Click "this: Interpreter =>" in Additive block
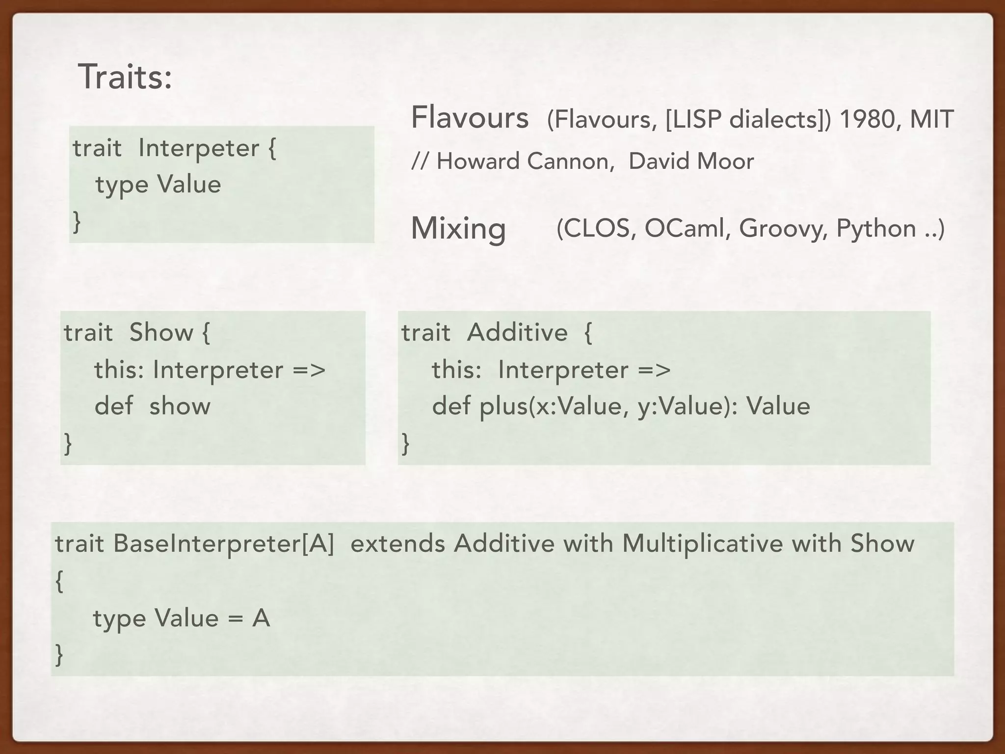1005x754 pixels. point(551,370)
